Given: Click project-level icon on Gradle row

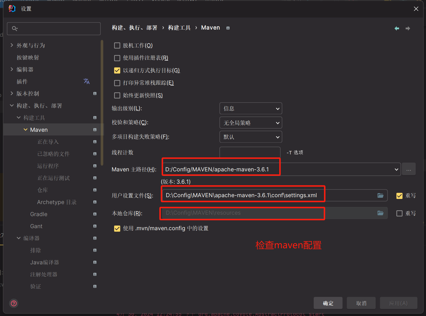Looking at the screenshot, I should [95, 214].
